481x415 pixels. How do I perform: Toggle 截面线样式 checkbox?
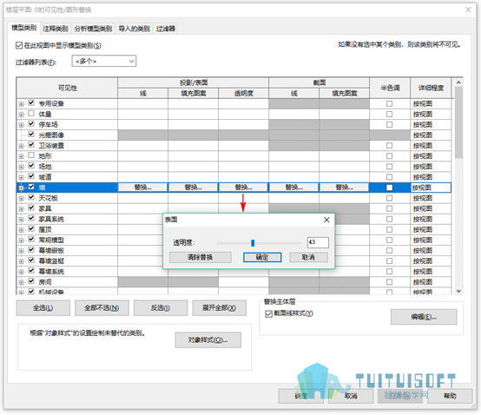(268, 313)
